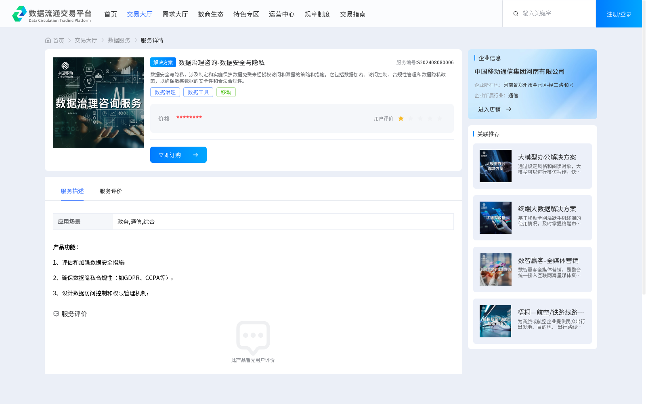Switch to the 服务描述 tab

tap(72, 191)
